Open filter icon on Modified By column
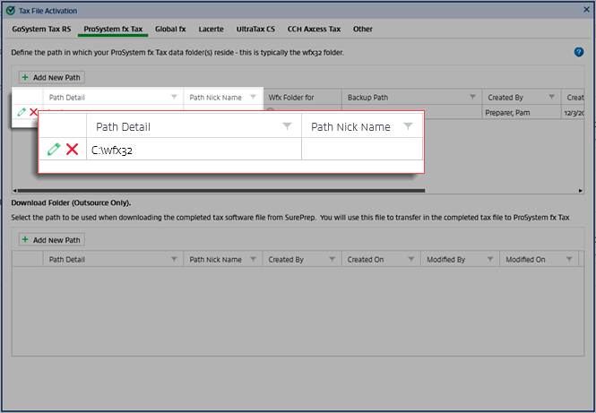 click(x=489, y=260)
